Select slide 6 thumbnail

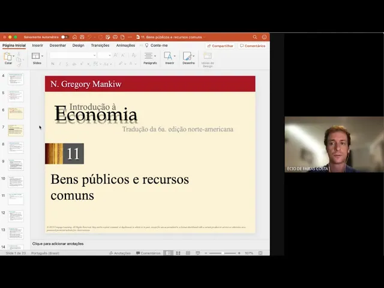[x=16, y=113]
